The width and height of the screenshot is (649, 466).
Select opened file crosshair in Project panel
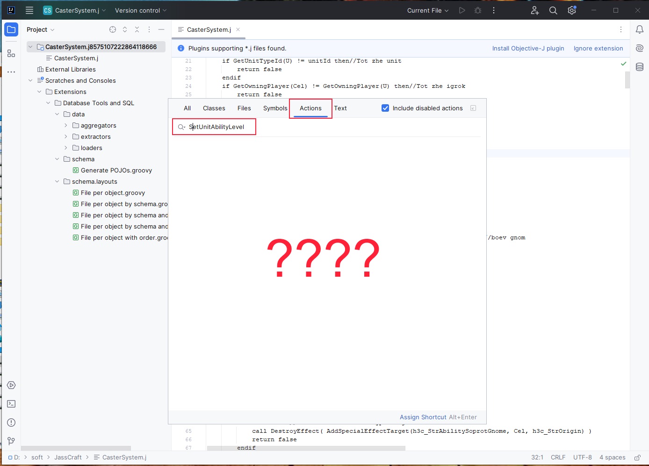point(113,29)
